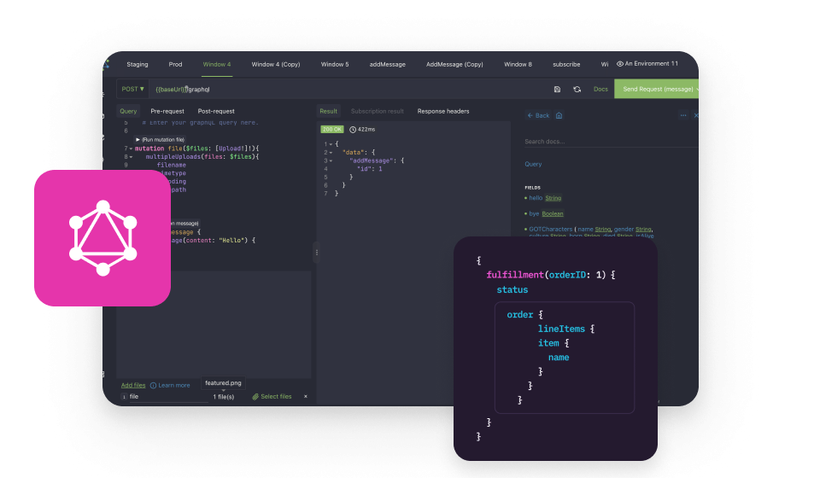The height and width of the screenshot is (478, 820).
Task: Click the Add files link
Action: (132, 385)
